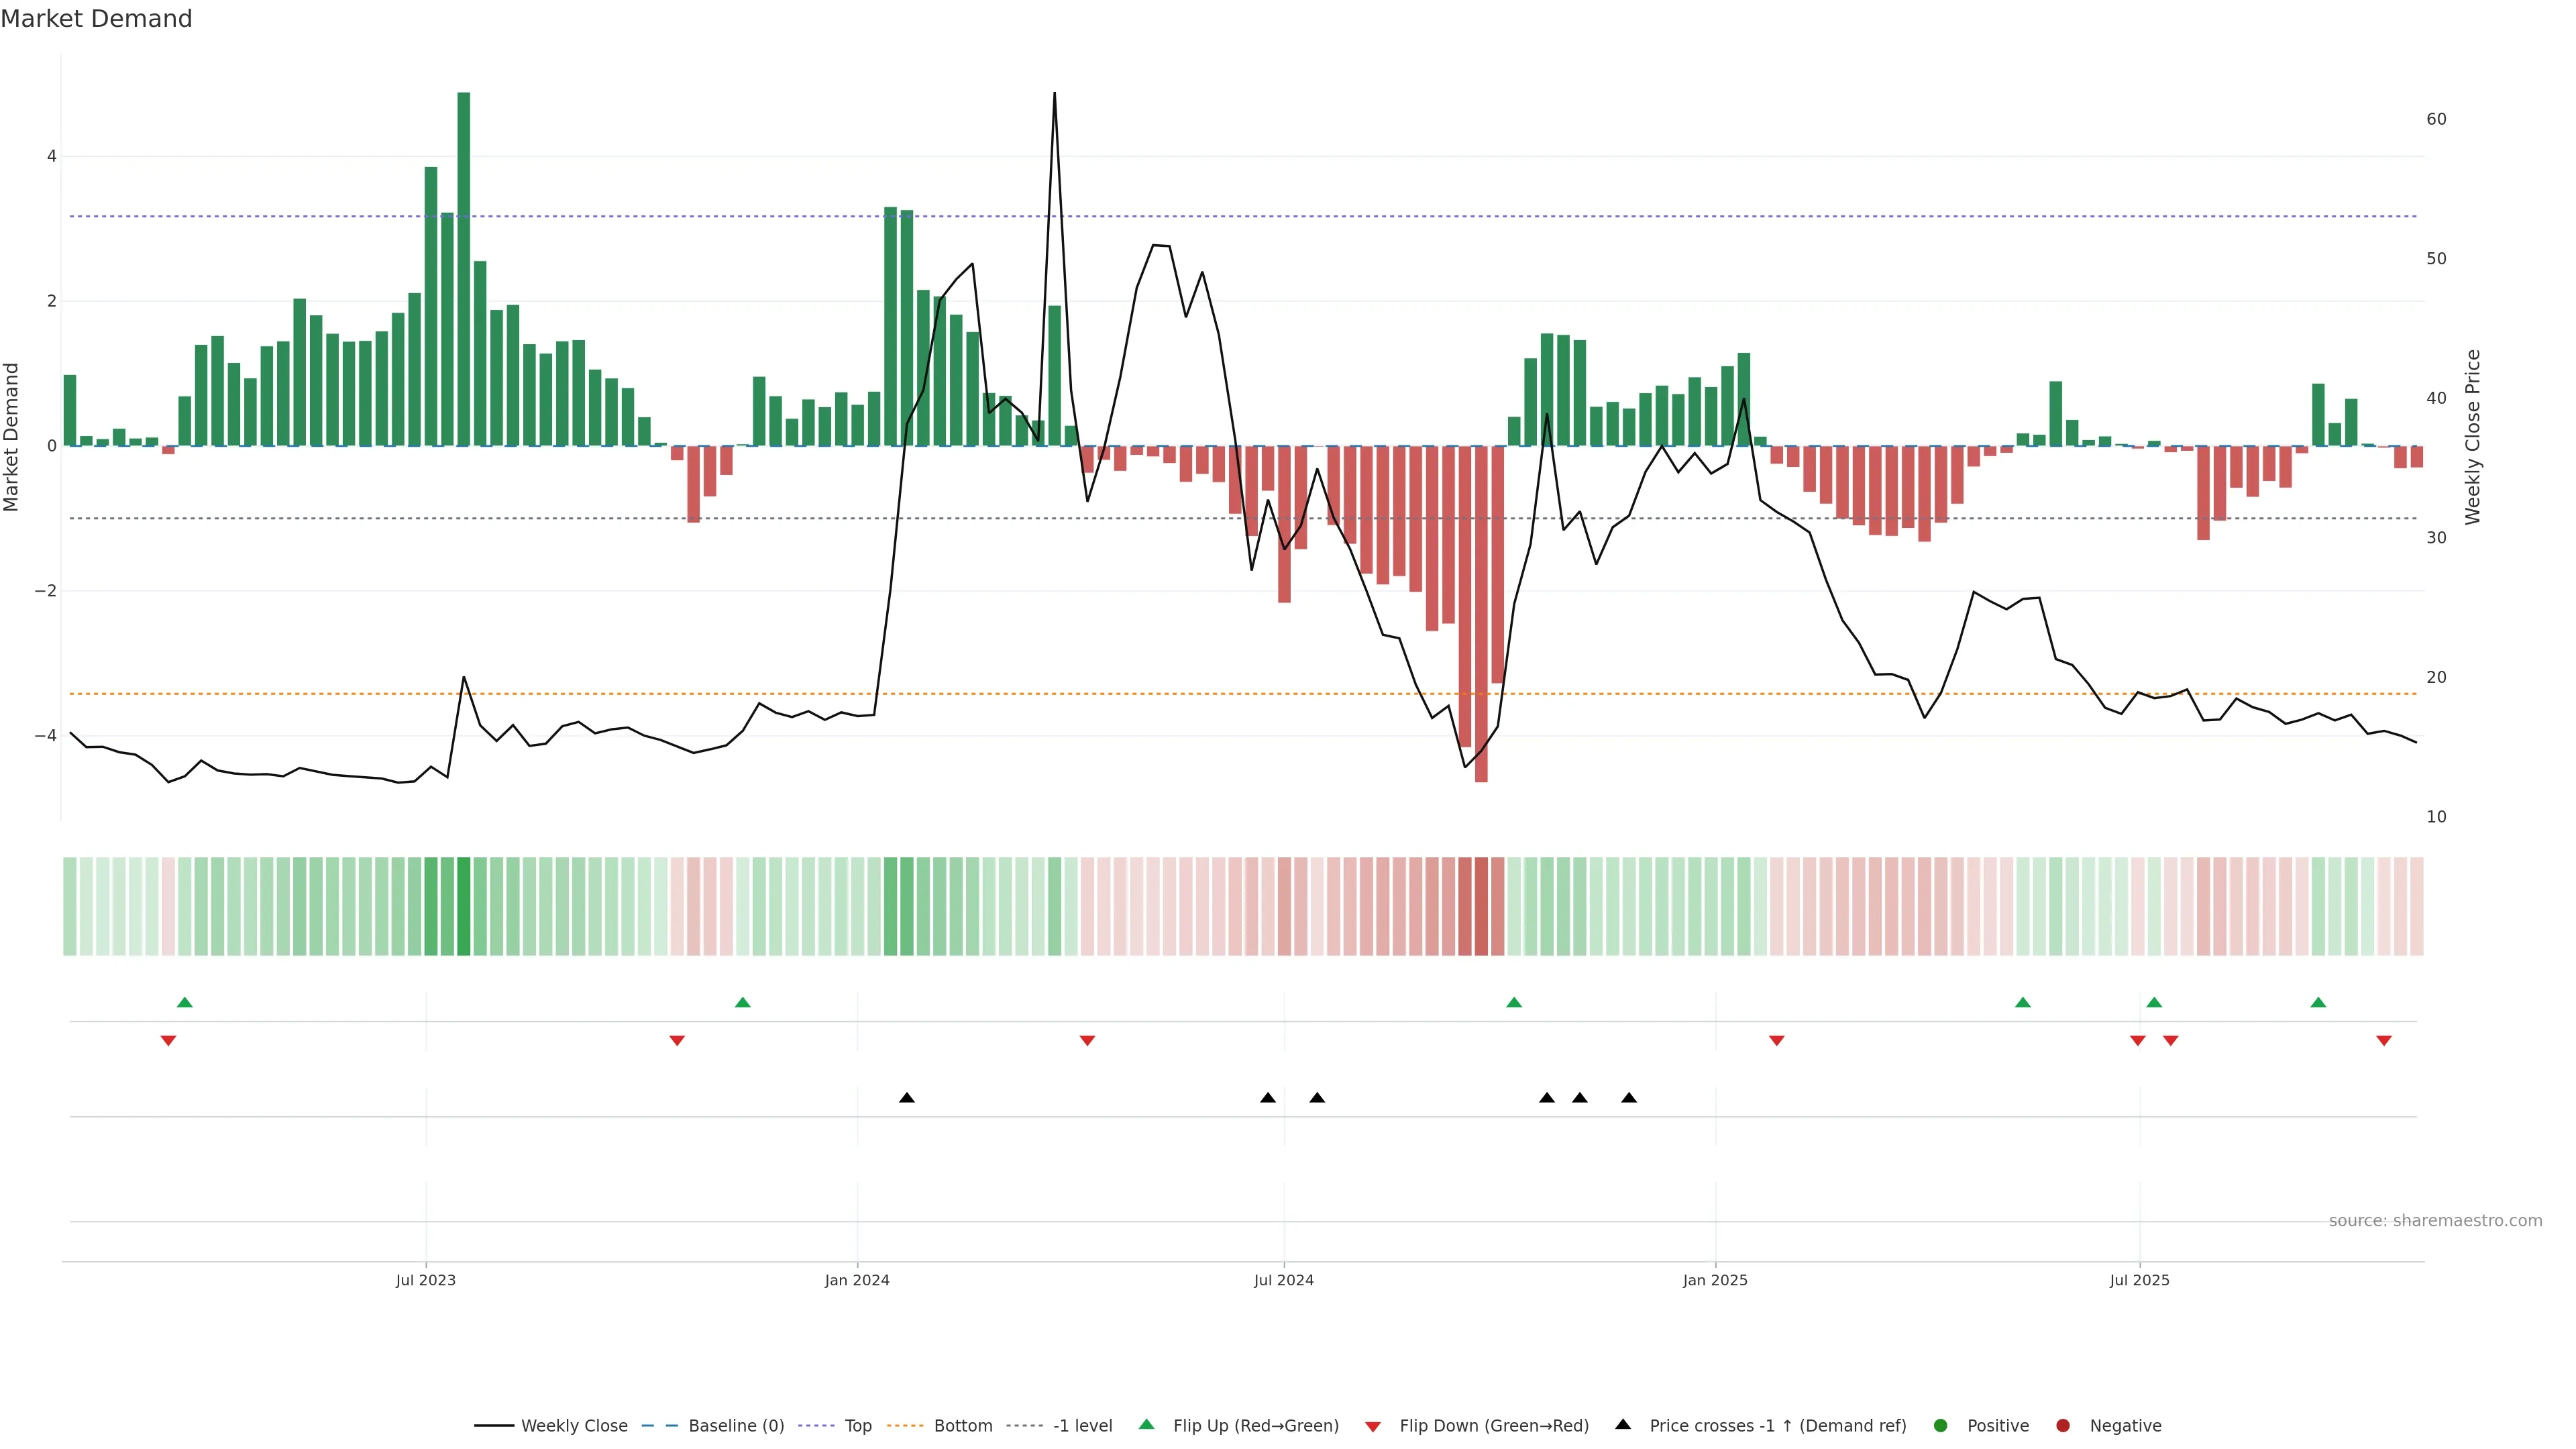Click the first black price-cross triangle
Viewport: 2576px width, 1449px height.
coord(907,1098)
